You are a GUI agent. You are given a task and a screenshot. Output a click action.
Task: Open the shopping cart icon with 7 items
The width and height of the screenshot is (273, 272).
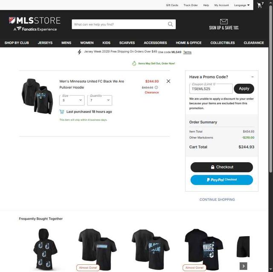pyautogui.click(x=260, y=5)
